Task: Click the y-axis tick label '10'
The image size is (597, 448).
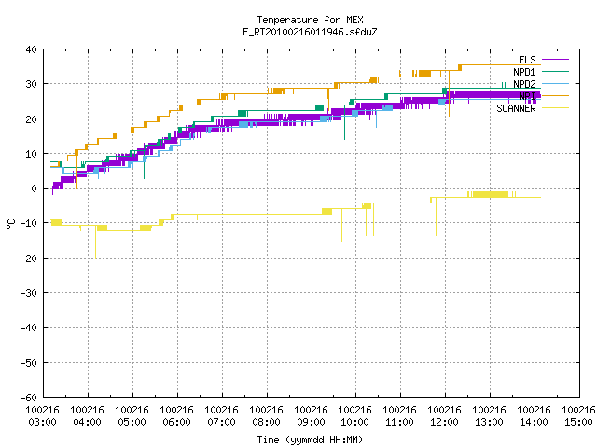Action: click(x=31, y=154)
